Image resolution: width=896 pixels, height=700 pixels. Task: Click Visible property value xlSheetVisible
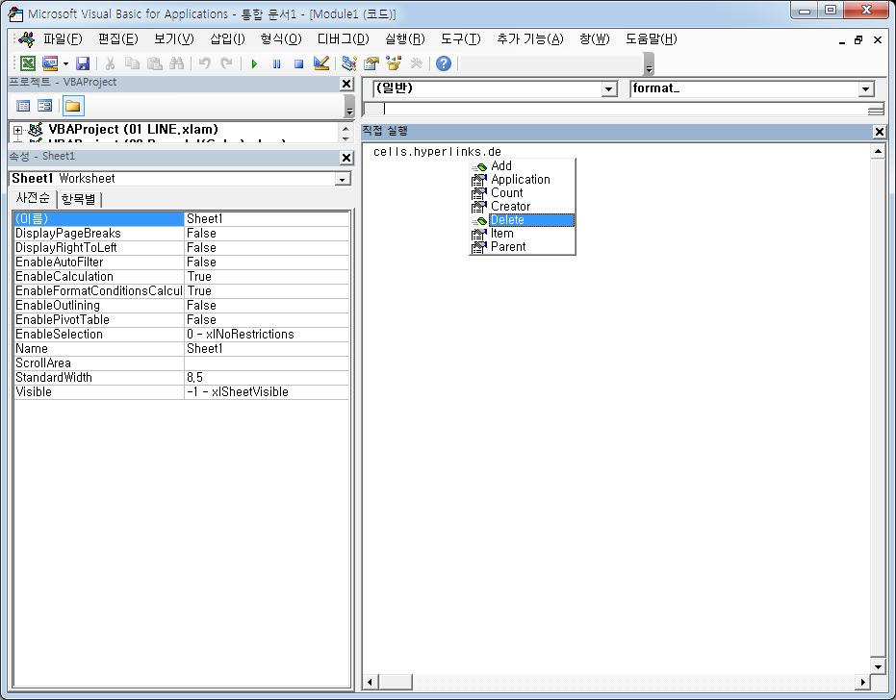pyautogui.click(x=267, y=392)
